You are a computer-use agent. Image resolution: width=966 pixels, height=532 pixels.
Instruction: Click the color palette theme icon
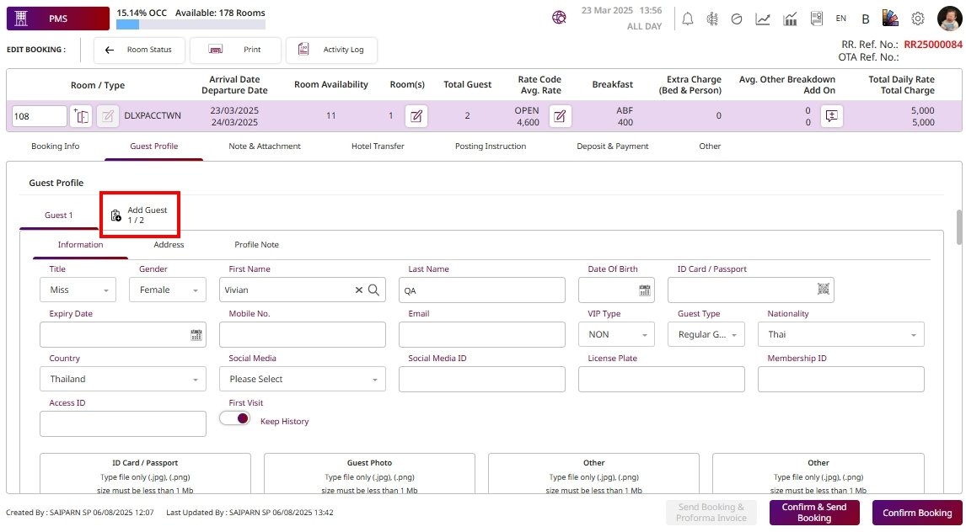[x=890, y=19]
